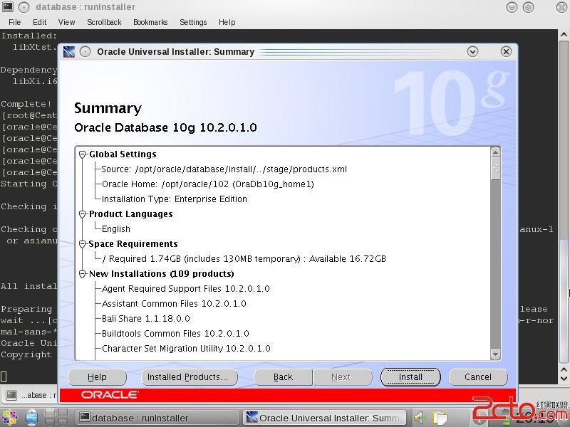Select the 'Source: /opt/oracle/database/install/../stage/products.xml' row
The width and height of the screenshot is (570, 427).
tap(224, 169)
